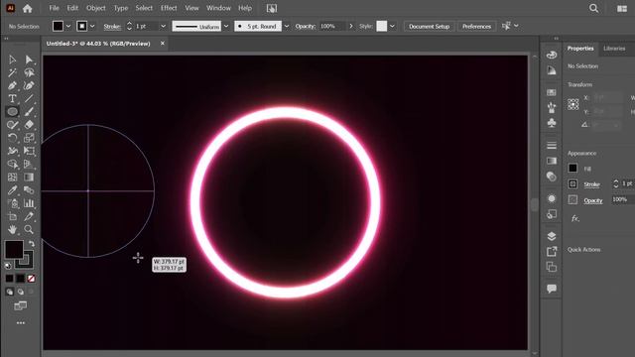Open the Effect menu
635x357 pixels.
point(169,8)
